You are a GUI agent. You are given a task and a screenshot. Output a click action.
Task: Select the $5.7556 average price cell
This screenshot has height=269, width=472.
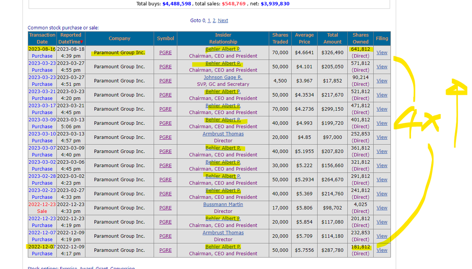[x=304, y=250]
